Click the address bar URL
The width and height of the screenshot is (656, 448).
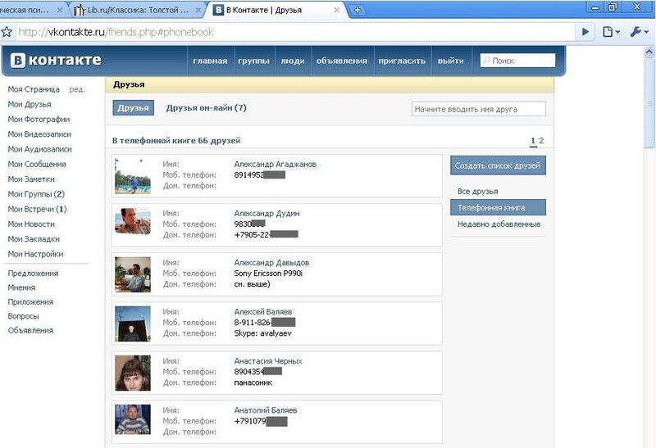pyautogui.click(x=116, y=32)
